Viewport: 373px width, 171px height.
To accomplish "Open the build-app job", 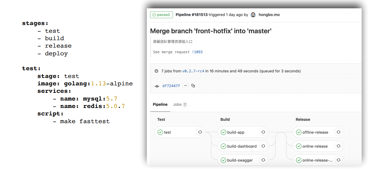I will pos(236,132).
